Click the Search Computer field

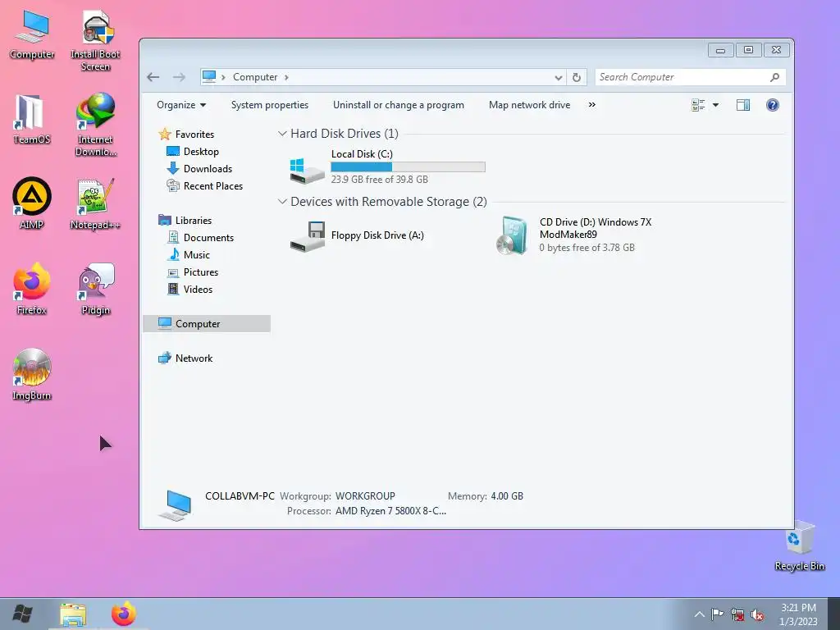click(x=690, y=77)
